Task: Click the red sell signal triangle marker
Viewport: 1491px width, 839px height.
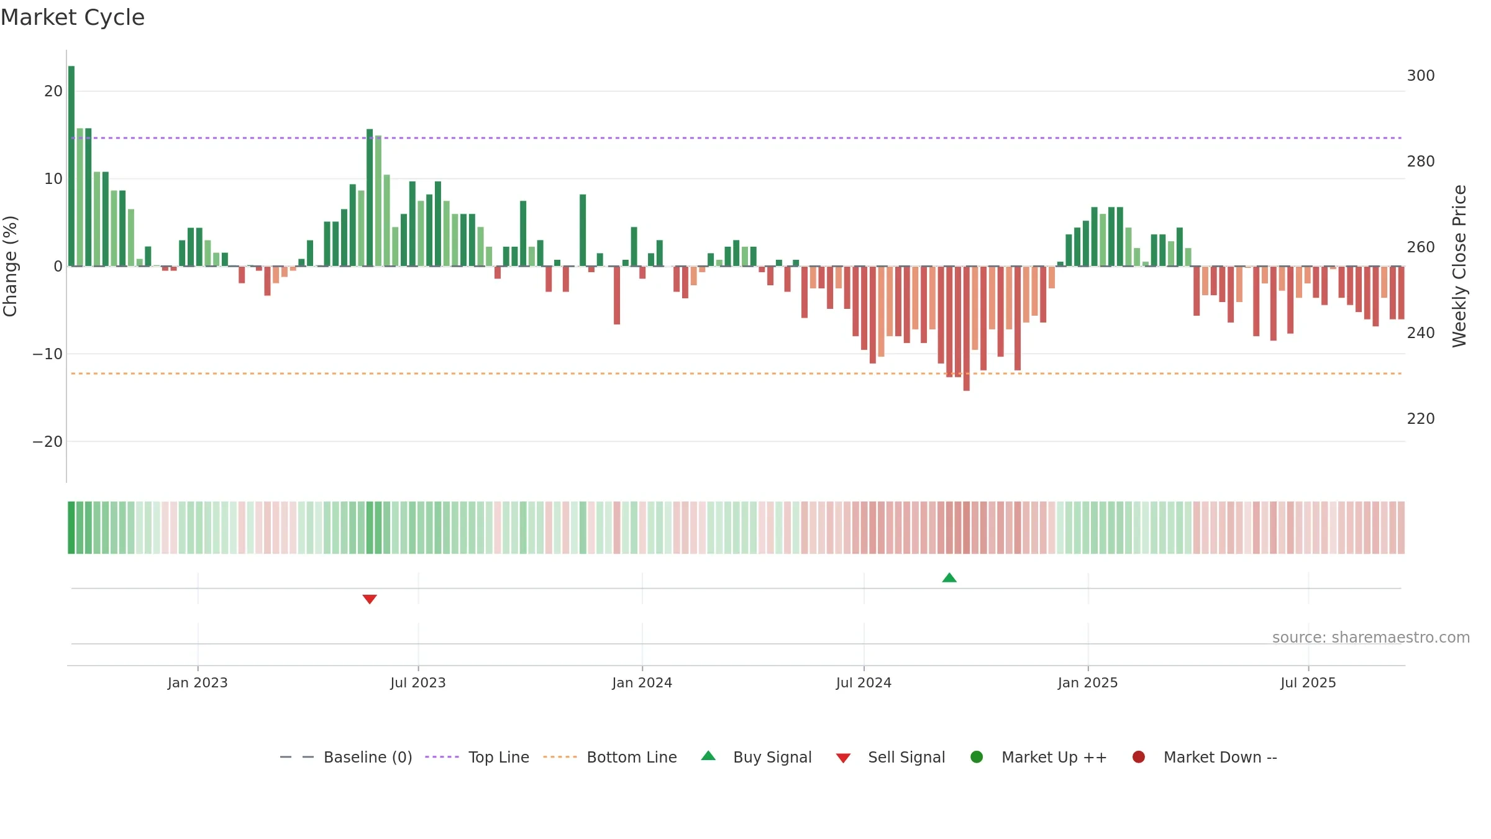Action: (x=370, y=599)
